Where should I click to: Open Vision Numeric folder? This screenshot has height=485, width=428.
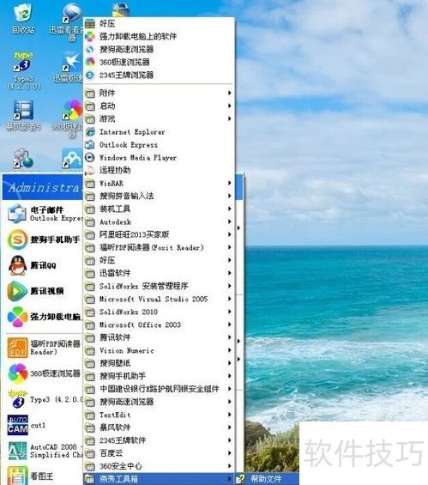coord(159,351)
